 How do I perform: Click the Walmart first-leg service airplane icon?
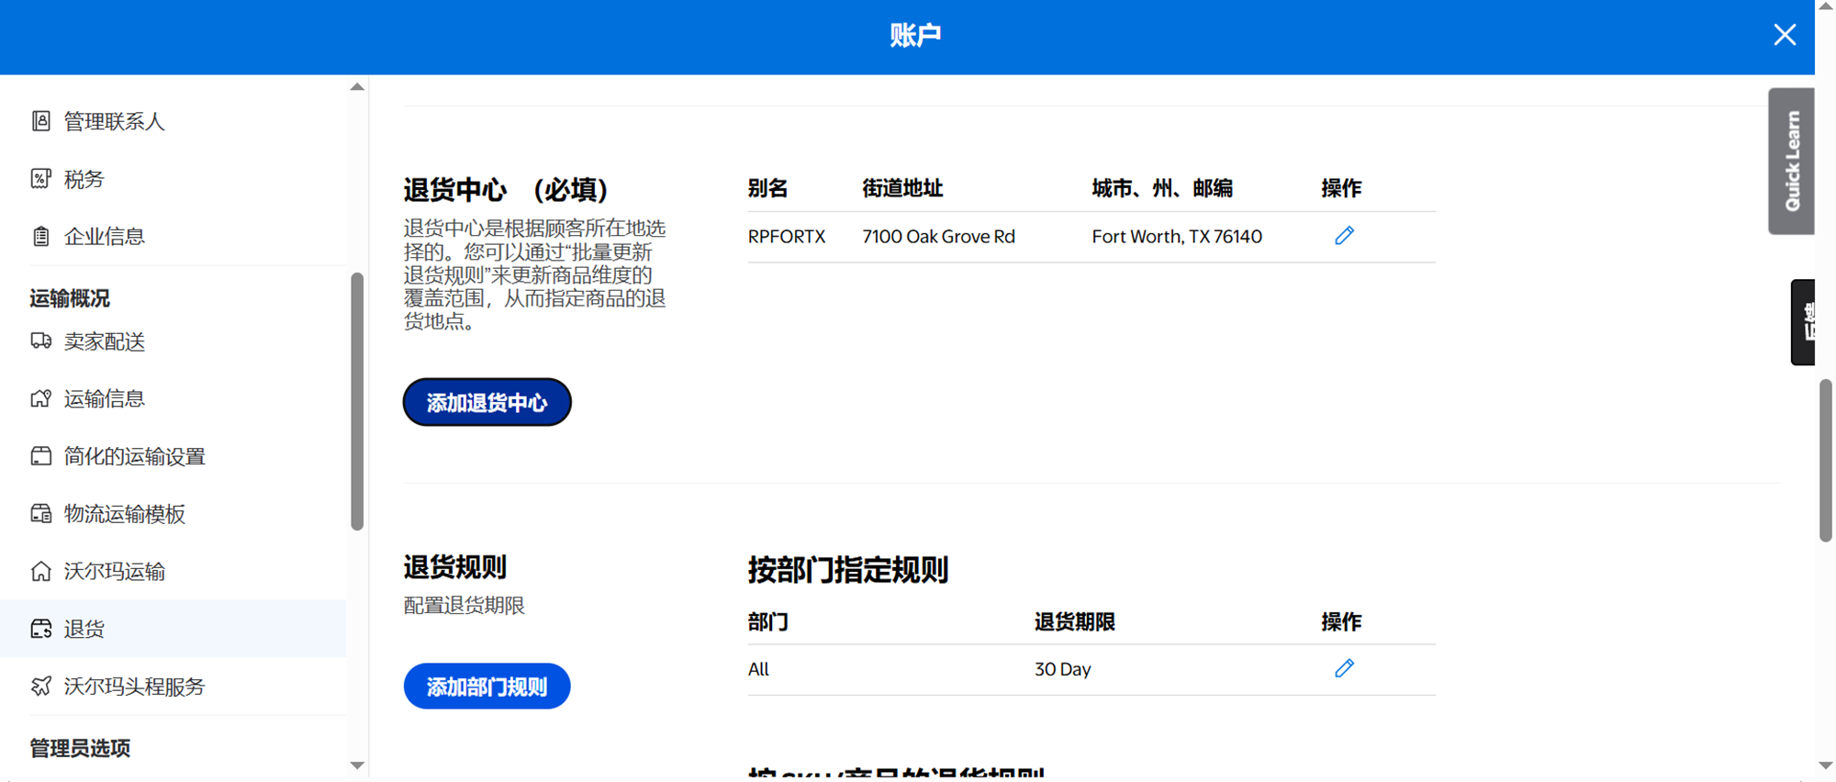point(41,687)
